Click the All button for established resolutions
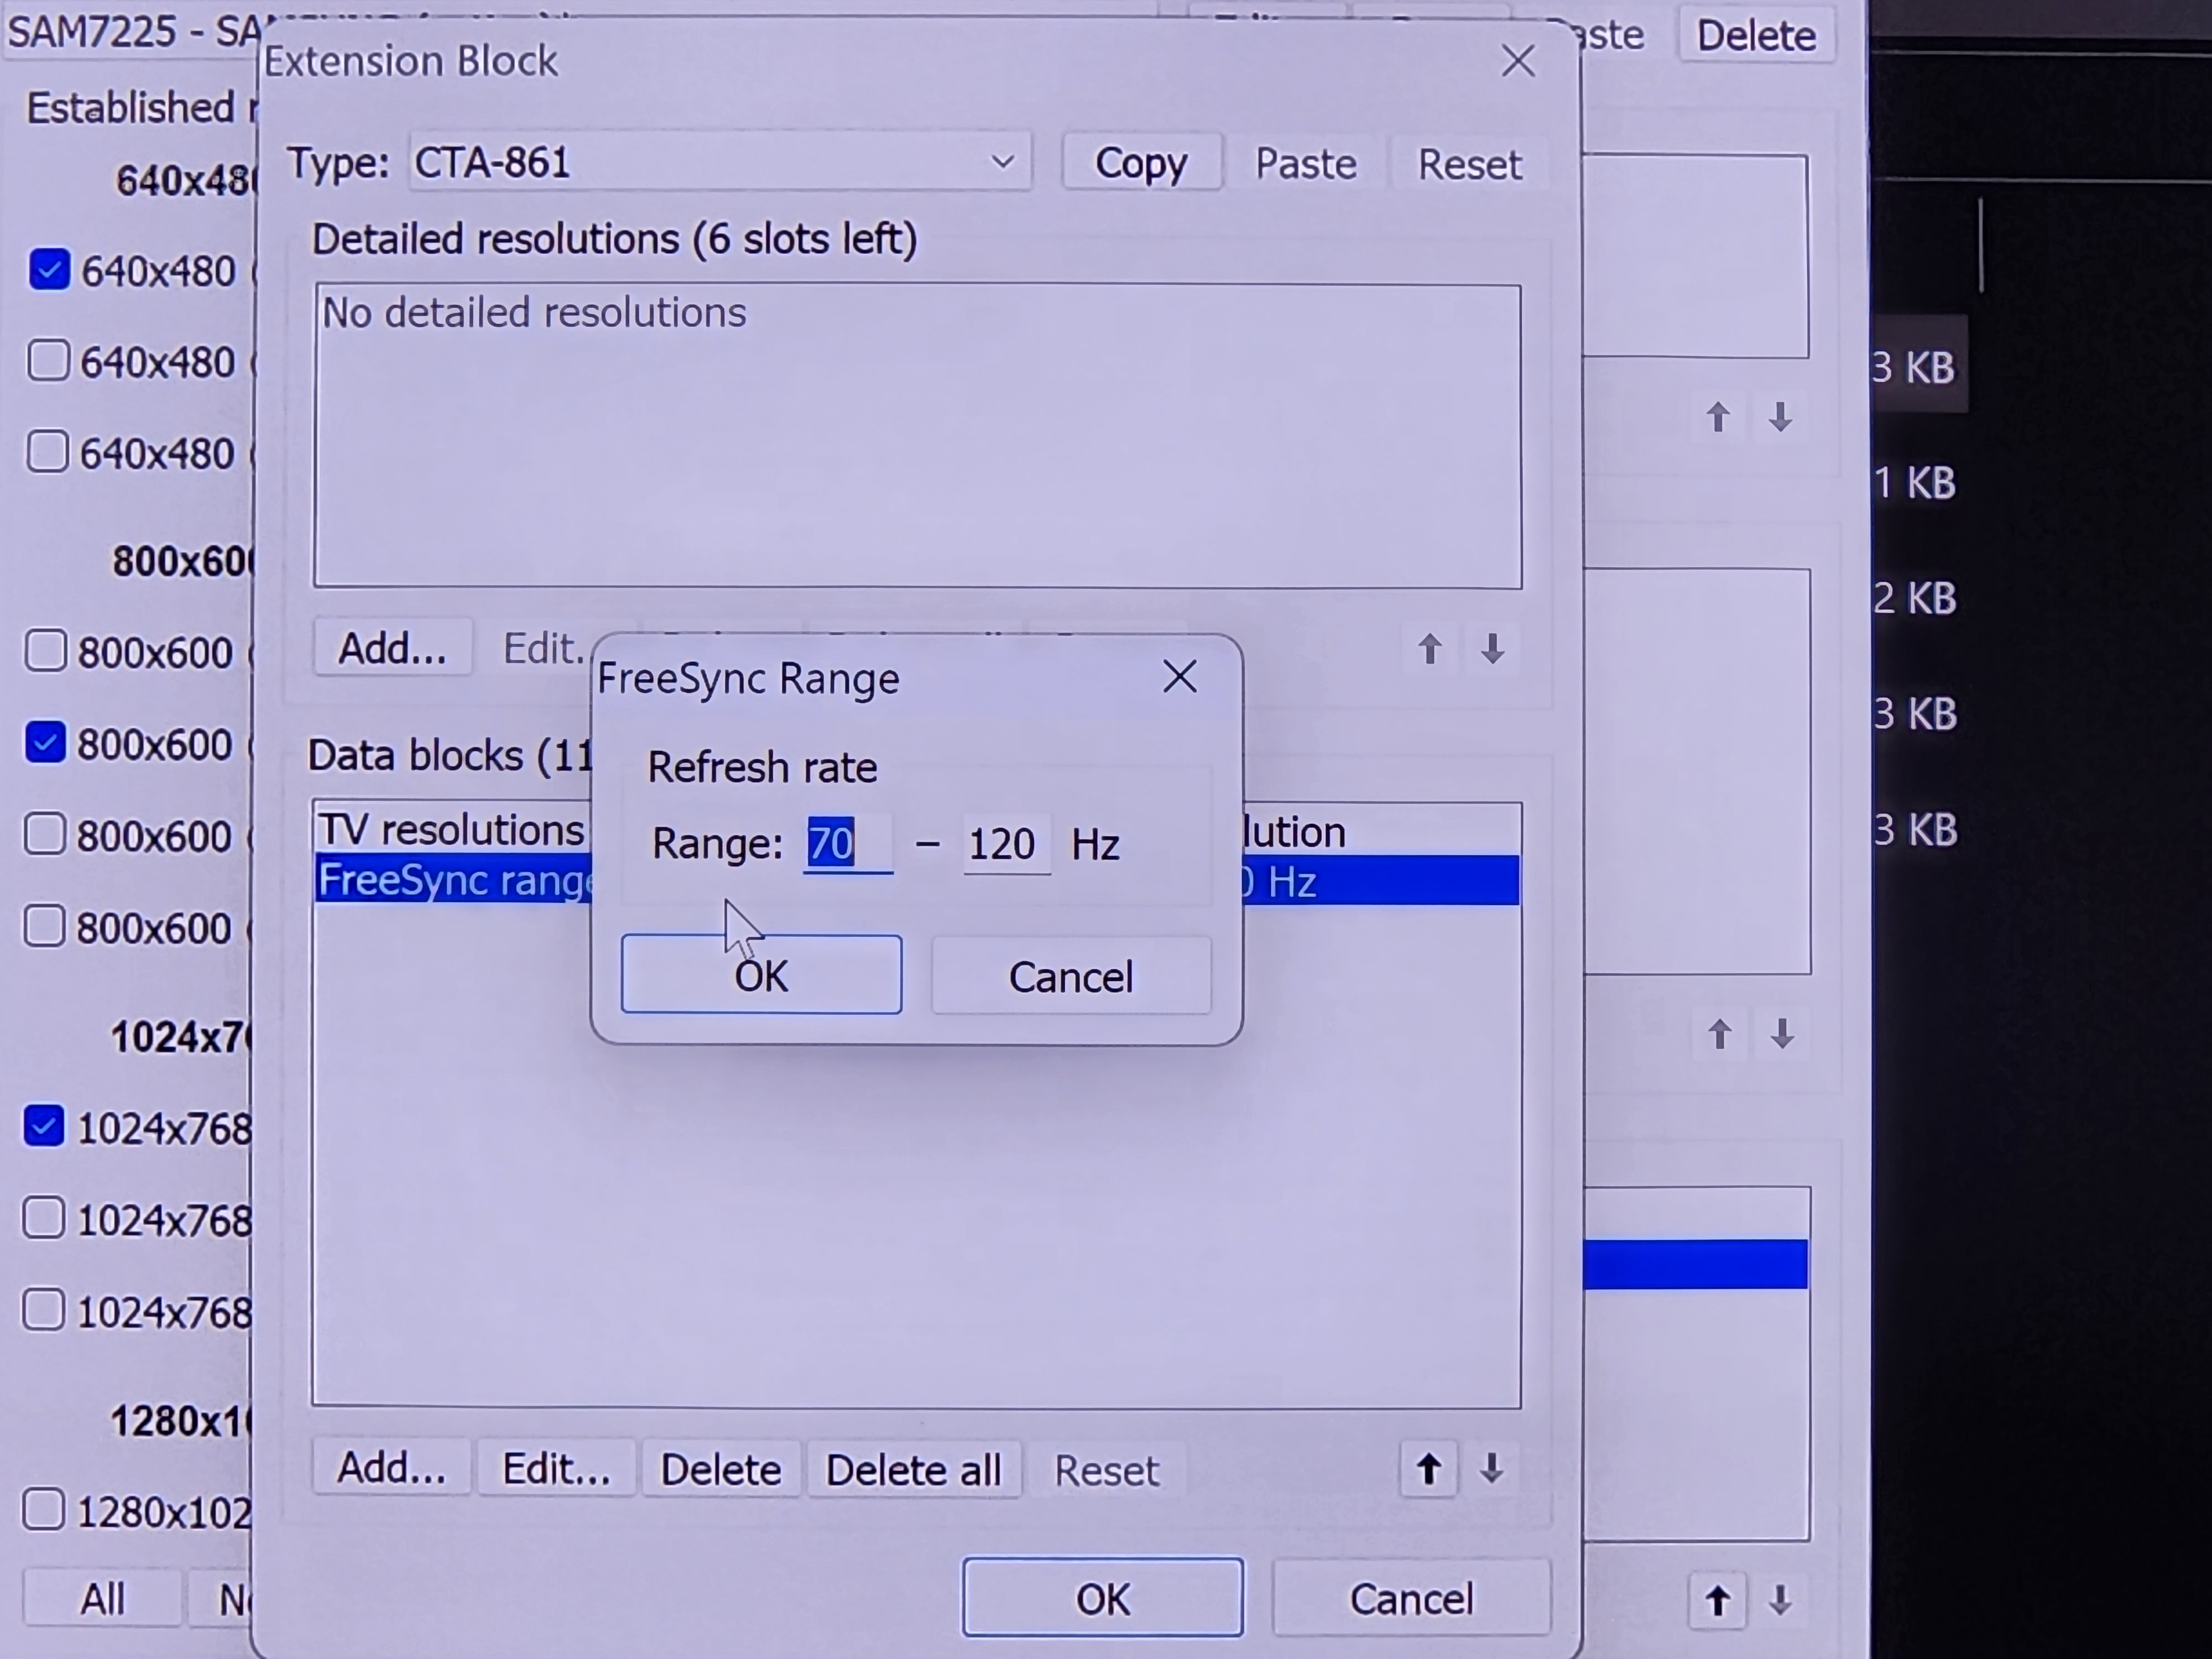The width and height of the screenshot is (2212, 1659). [x=102, y=1598]
